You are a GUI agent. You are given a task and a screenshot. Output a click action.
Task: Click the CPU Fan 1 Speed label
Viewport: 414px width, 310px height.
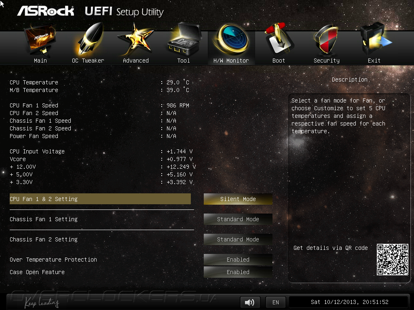(34, 105)
